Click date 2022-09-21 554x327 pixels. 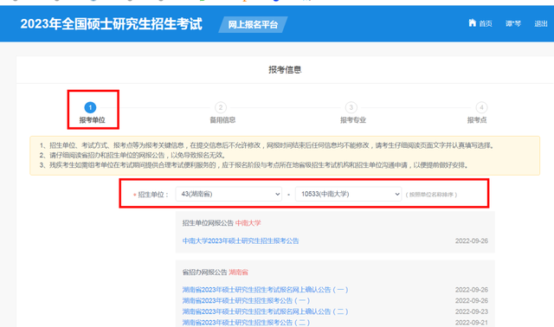click(471, 323)
